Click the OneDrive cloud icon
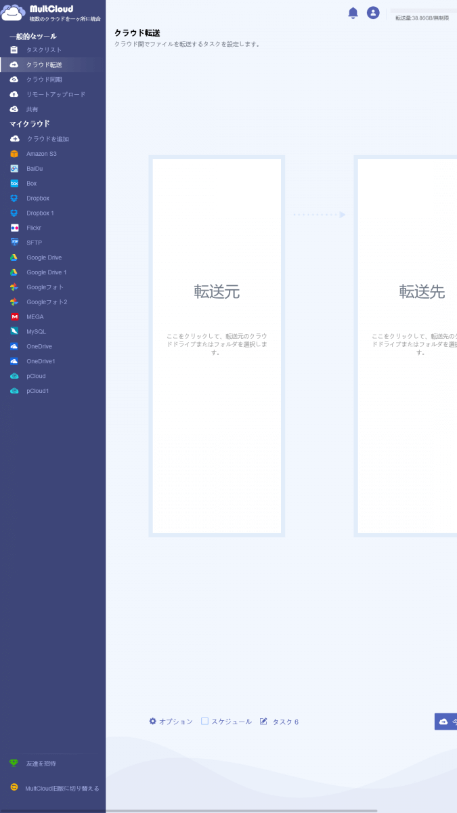Screen dimensions: 457x813 14,346
